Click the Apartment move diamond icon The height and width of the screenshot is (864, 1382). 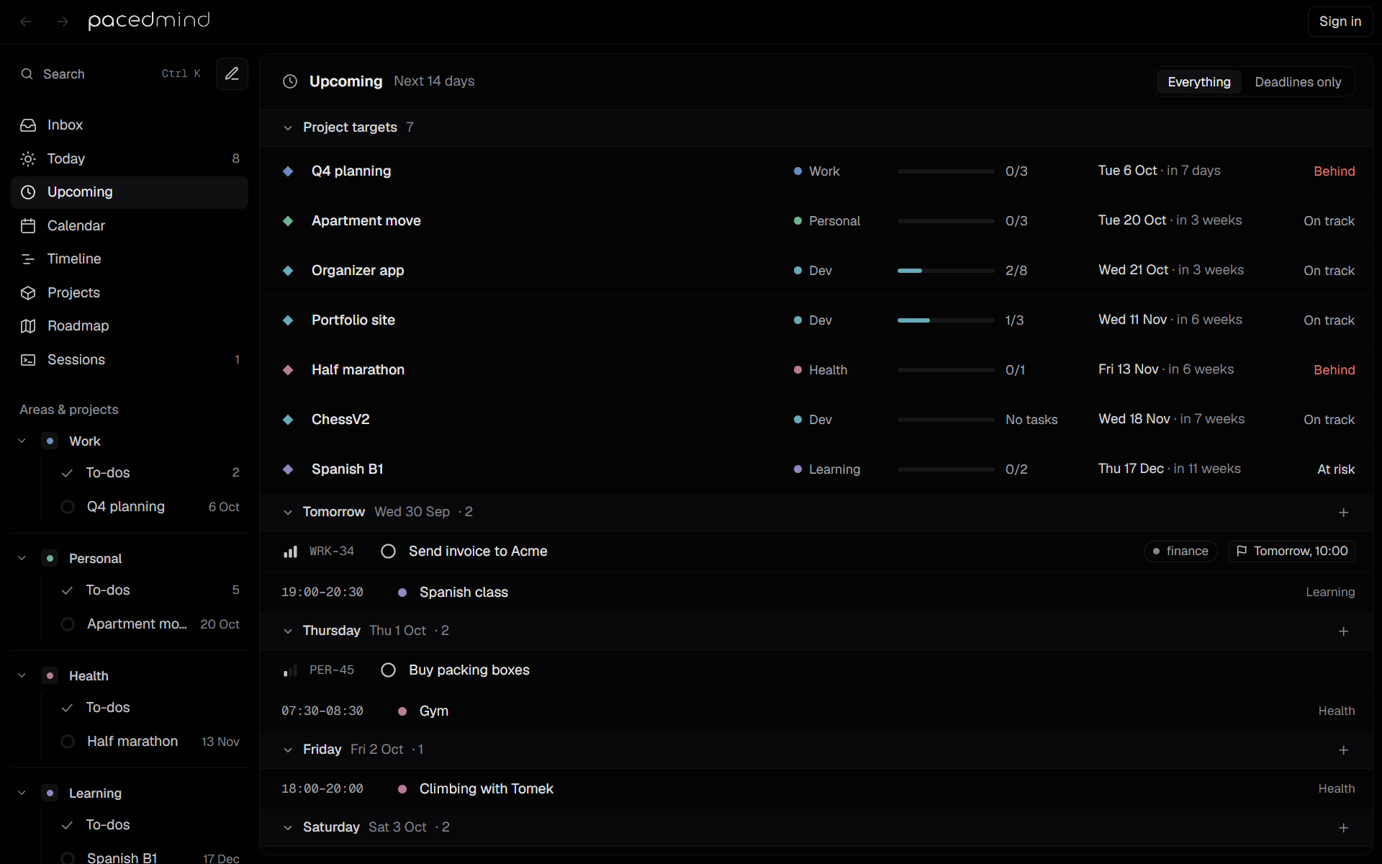coord(288,221)
